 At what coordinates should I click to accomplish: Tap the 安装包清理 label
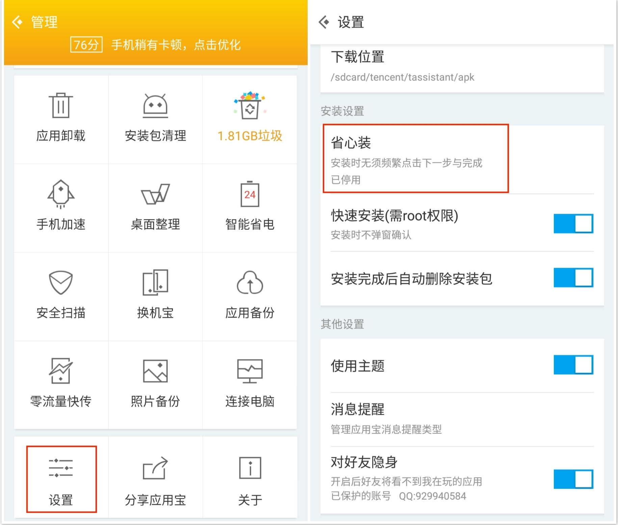tap(155, 136)
